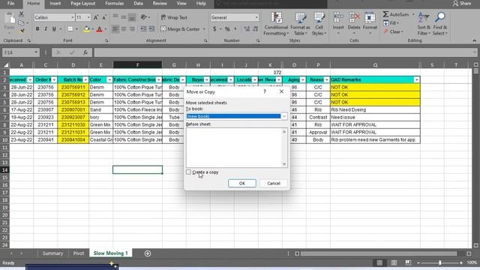Click cell with batch number 230756911

73,87
